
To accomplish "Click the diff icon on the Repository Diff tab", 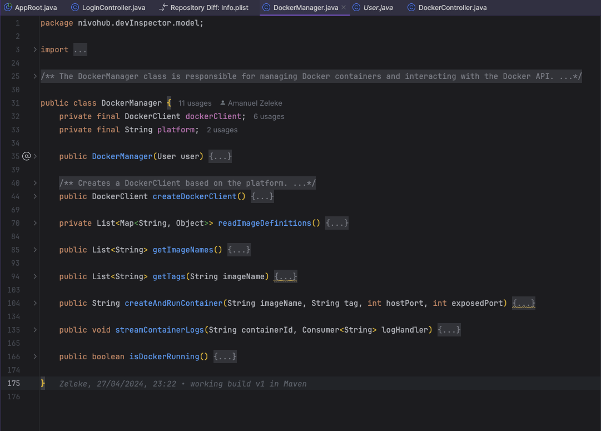I will coord(162,8).
